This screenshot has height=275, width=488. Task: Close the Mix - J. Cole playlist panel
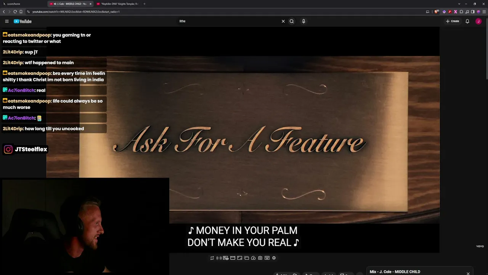click(x=468, y=273)
